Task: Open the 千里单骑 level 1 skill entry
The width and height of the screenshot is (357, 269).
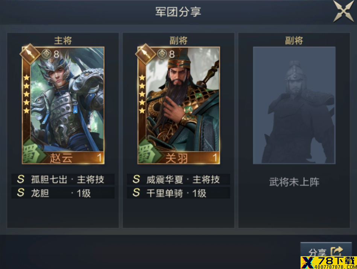Action: pyautogui.click(x=178, y=193)
